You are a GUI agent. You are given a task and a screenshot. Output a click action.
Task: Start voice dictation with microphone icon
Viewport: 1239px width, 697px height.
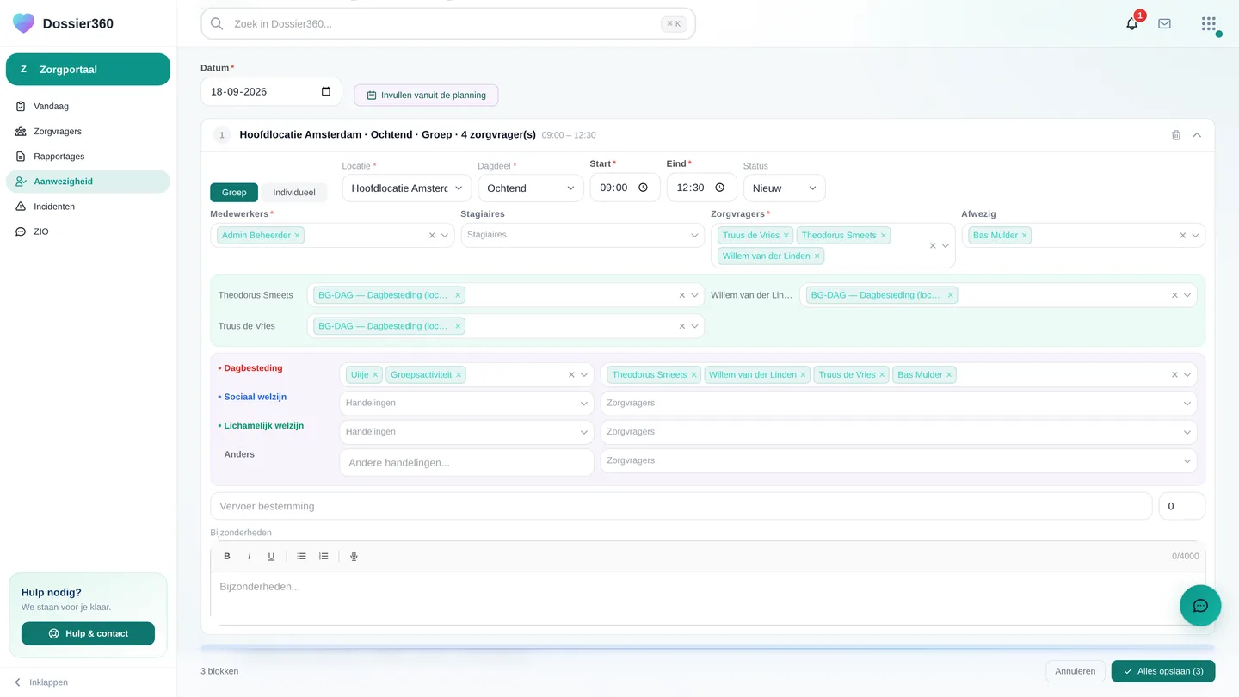(354, 556)
